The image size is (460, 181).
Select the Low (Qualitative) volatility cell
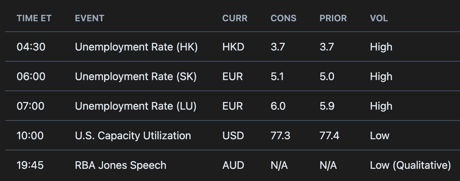point(410,165)
